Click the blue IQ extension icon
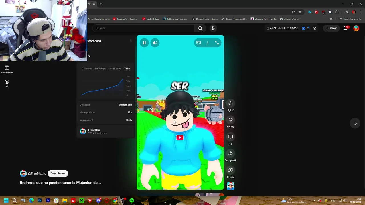365x205 pixels. [x=303, y=28]
